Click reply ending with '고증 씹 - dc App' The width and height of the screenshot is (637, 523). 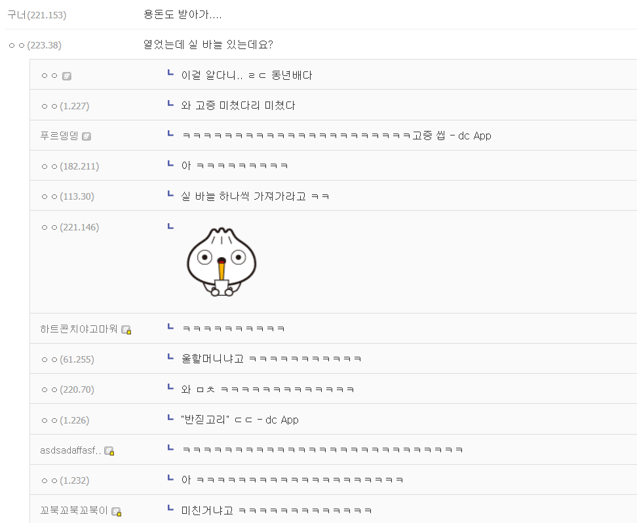[336, 135]
